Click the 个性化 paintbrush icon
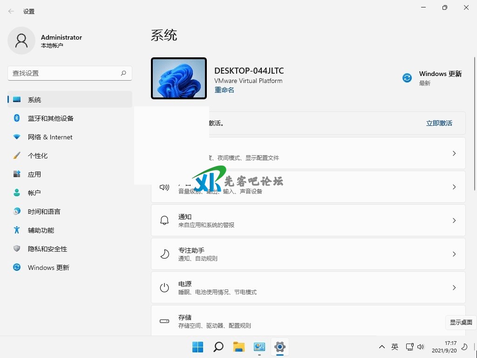The image size is (477, 358). pos(17,156)
